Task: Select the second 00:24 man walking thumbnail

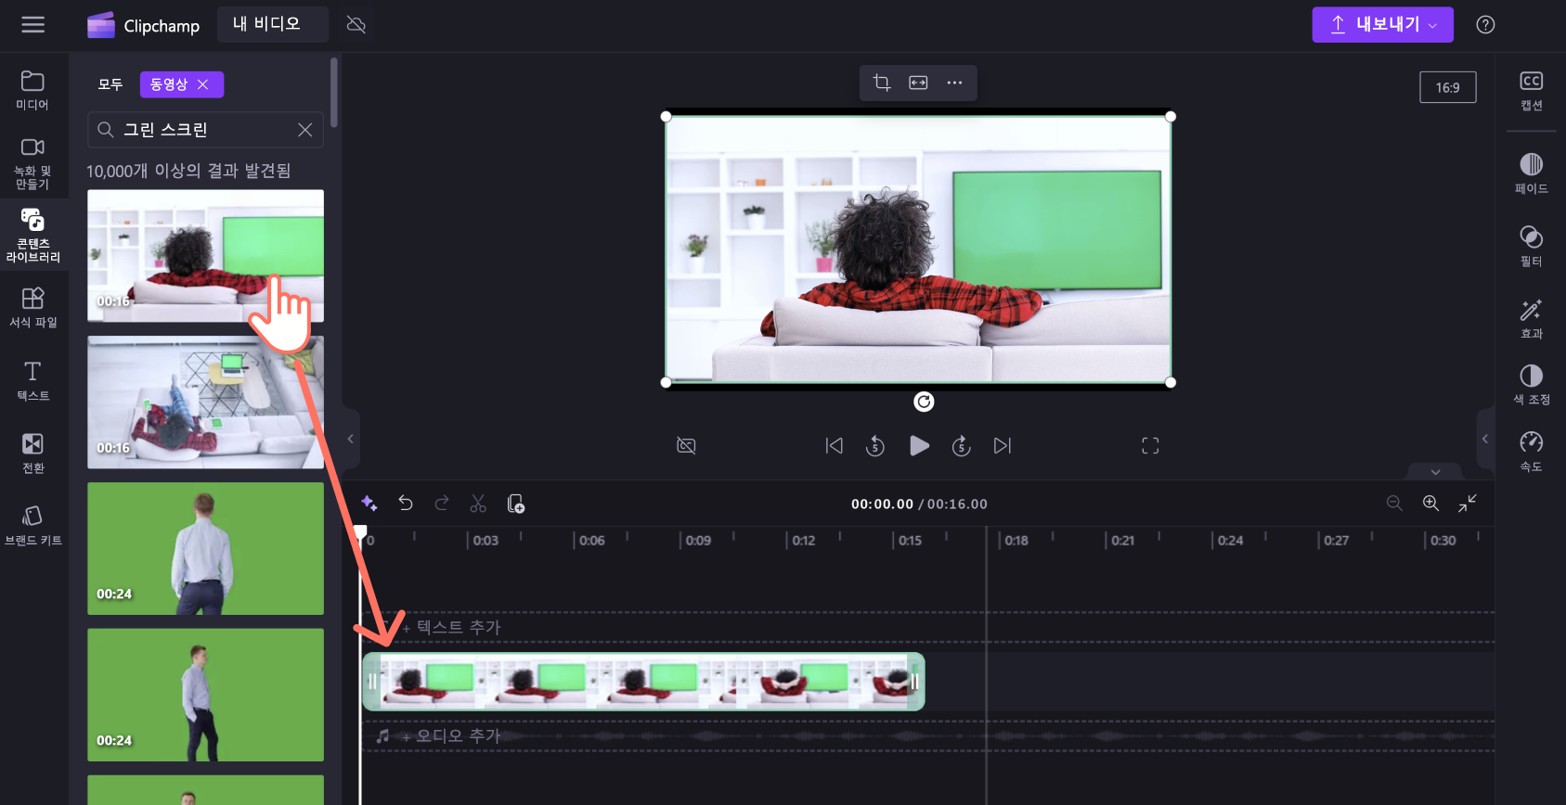Action: point(205,695)
